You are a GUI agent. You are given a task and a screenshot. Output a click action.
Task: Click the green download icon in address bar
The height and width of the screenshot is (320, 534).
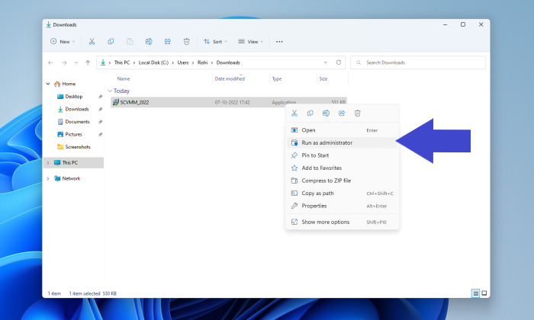point(103,62)
